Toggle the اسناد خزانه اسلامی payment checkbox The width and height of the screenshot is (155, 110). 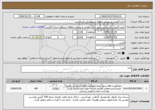click(98, 58)
